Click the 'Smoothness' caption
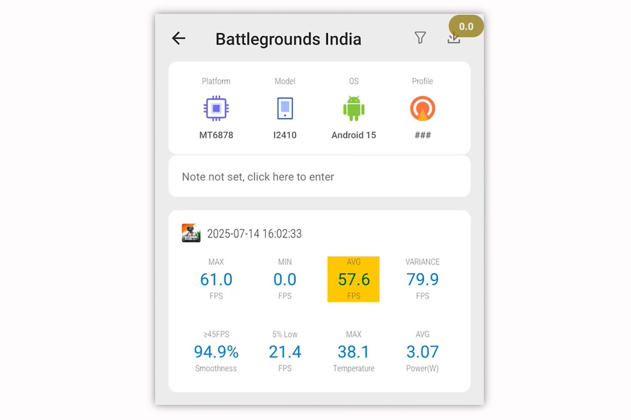 click(216, 368)
